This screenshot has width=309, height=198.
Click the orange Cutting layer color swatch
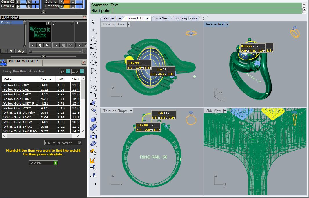(66, 2)
